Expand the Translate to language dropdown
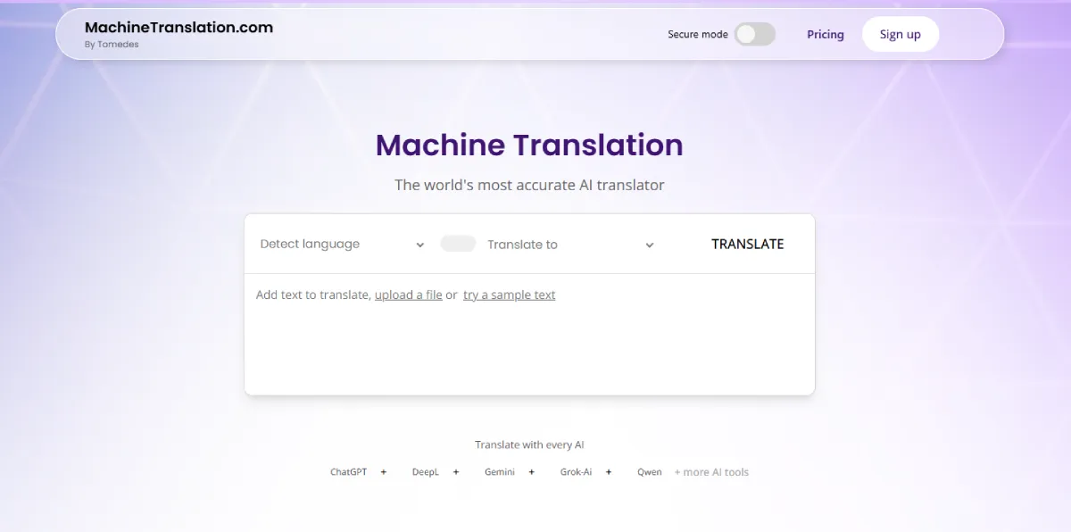 [x=570, y=245]
